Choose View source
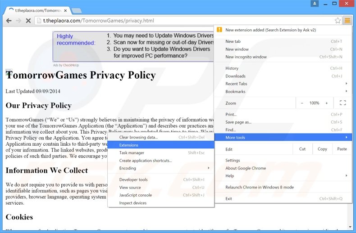The width and height of the screenshot is (356, 233). pyautogui.click(x=161, y=188)
